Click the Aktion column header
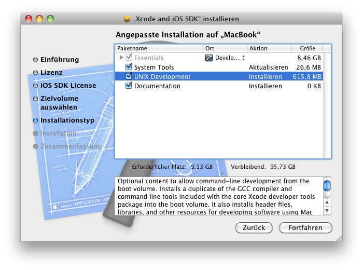The width and height of the screenshot is (363, 270). click(x=269, y=48)
